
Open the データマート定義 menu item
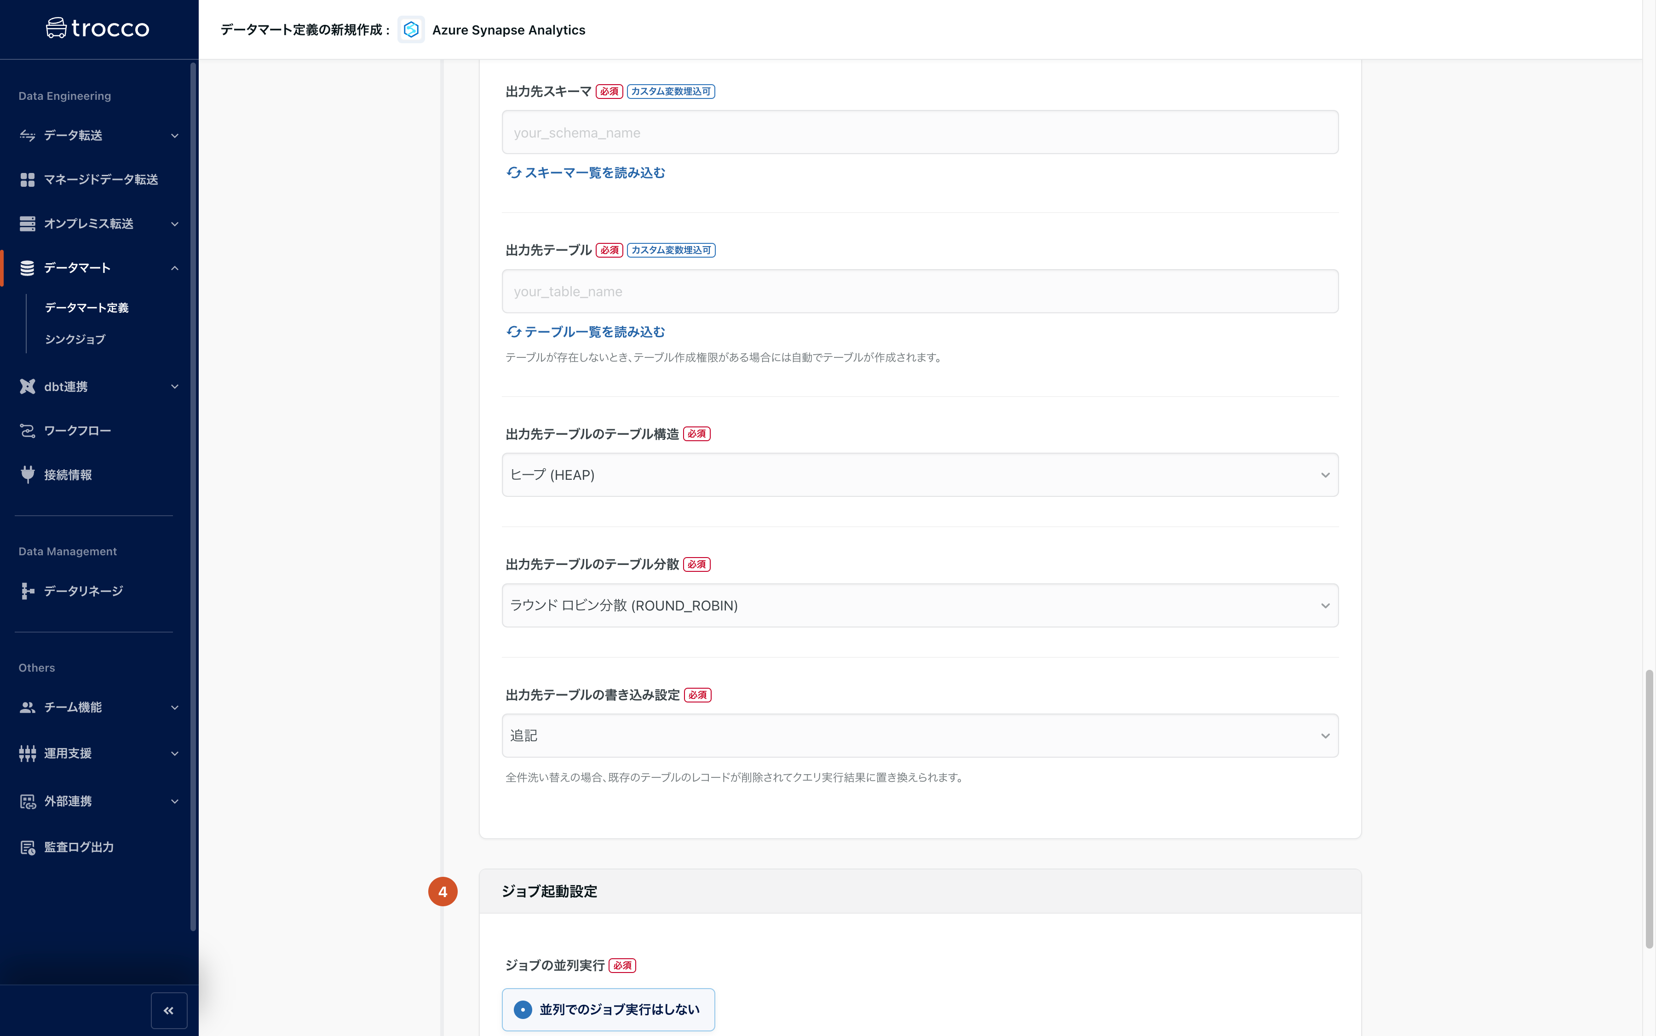point(86,307)
